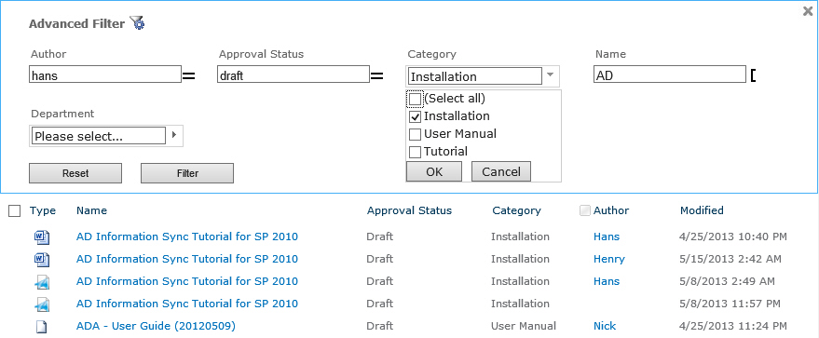Select the Word icon for Hans 4/25/2013 row

point(42,237)
